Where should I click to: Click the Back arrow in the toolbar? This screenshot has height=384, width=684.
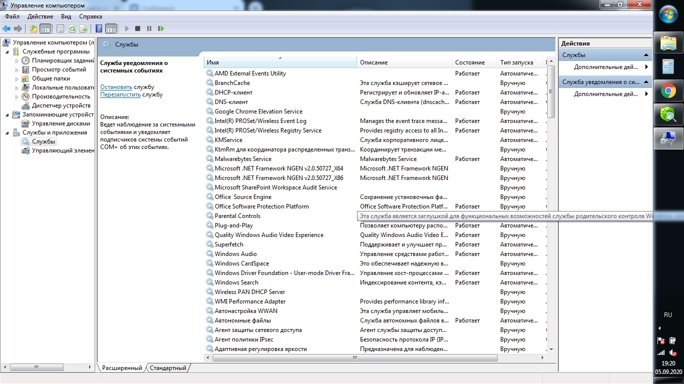[x=7, y=28]
